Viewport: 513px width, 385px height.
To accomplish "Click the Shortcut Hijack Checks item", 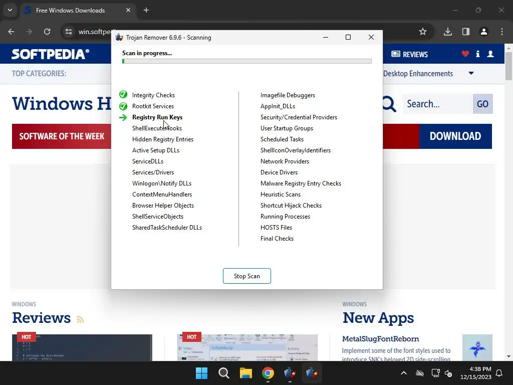I will tap(291, 205).
